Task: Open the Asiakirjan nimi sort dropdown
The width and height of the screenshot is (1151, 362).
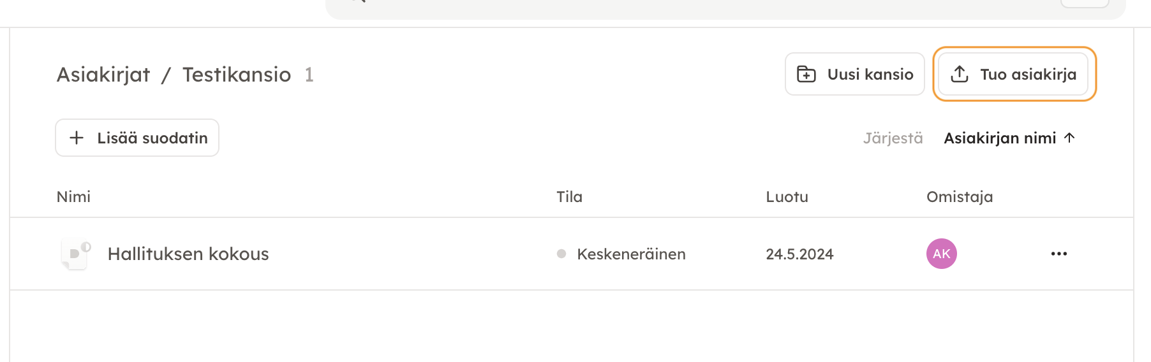Action: [1000, 138]
